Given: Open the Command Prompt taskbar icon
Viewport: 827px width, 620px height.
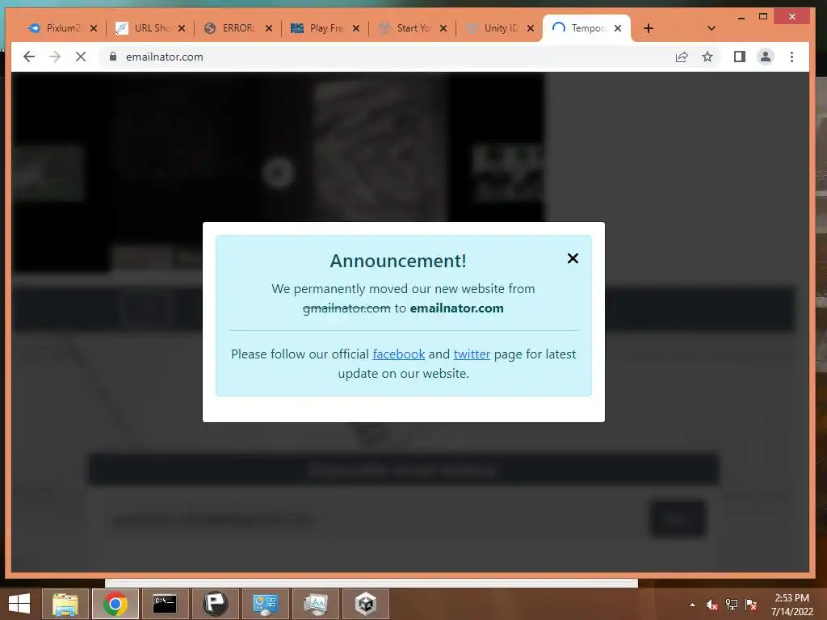Looking at the screenshot, I should (165, 604).
